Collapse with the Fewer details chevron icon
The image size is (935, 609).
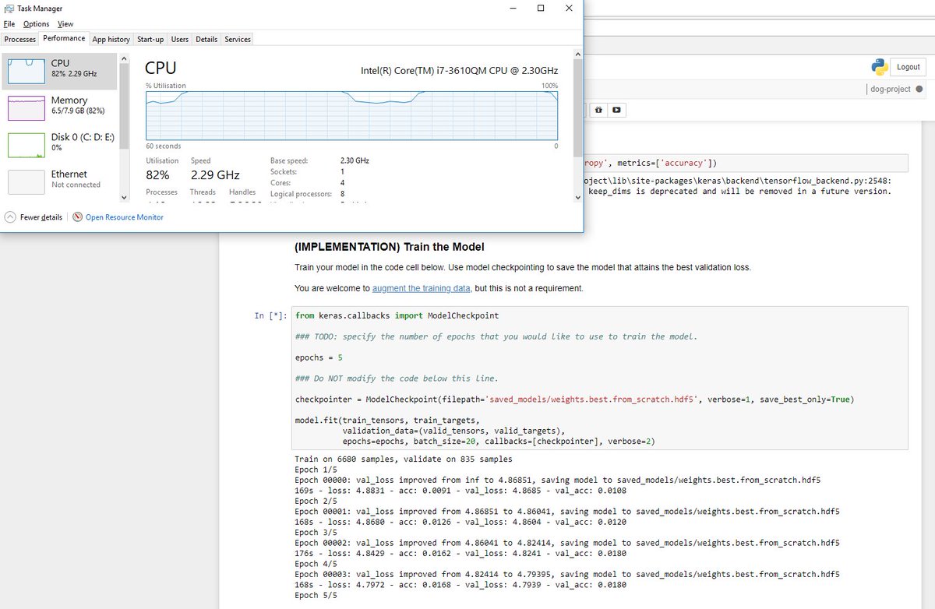click(x=10, y=217)
